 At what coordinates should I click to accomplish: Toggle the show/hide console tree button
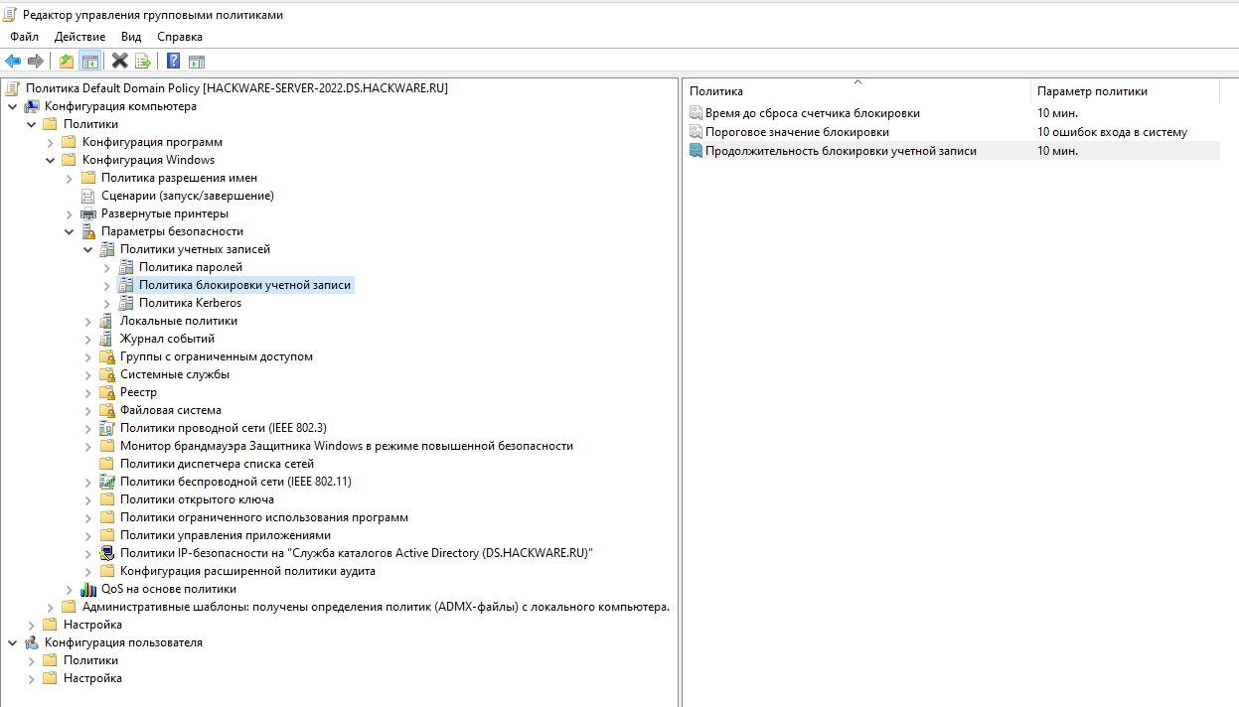click(89, 61)
